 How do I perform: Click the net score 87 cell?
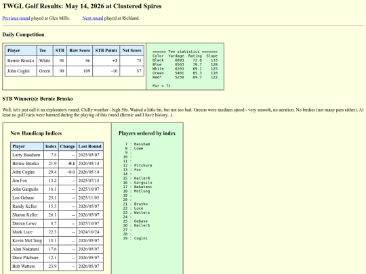coord(132,71)
